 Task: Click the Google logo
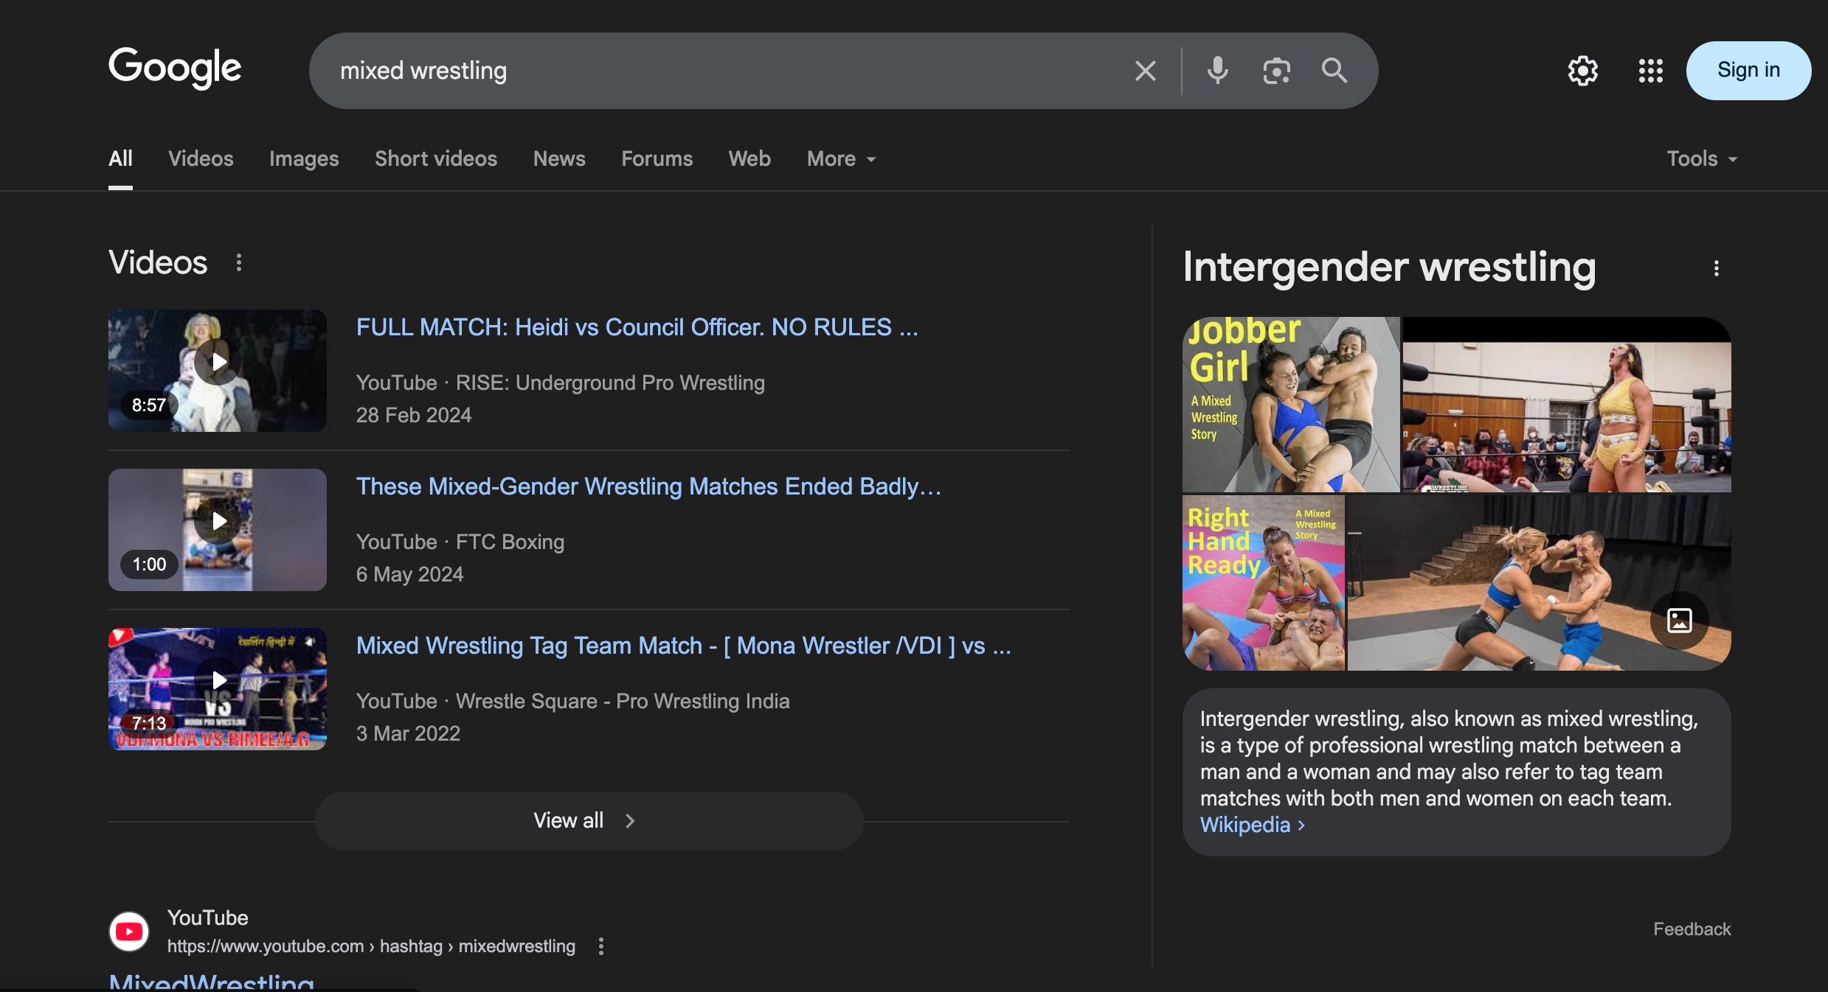[175, 69]
